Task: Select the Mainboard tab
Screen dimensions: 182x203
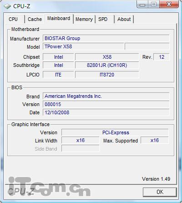Action: click(x=59, y=19)
